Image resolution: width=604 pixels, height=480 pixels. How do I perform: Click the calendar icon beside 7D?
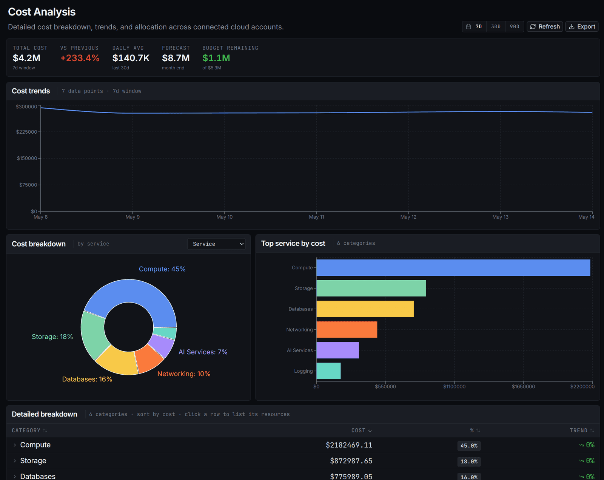[x=468, y=27]
